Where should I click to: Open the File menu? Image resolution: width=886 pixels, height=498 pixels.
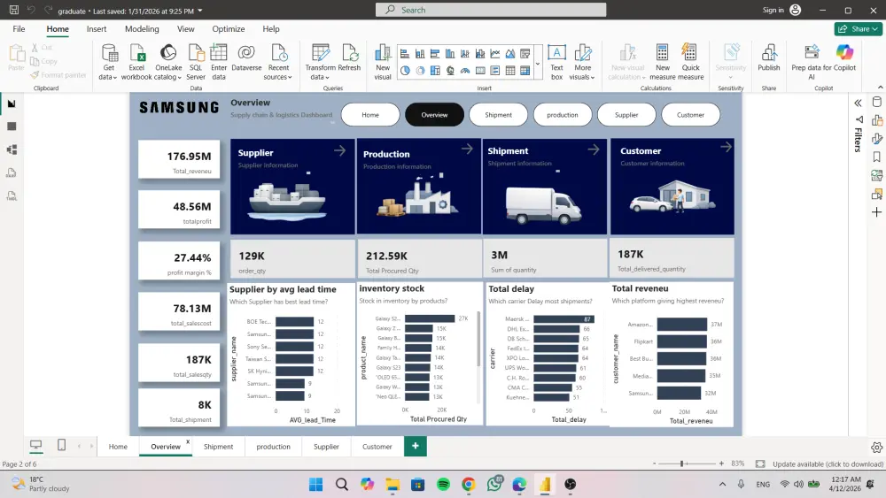tap(19, 29)
